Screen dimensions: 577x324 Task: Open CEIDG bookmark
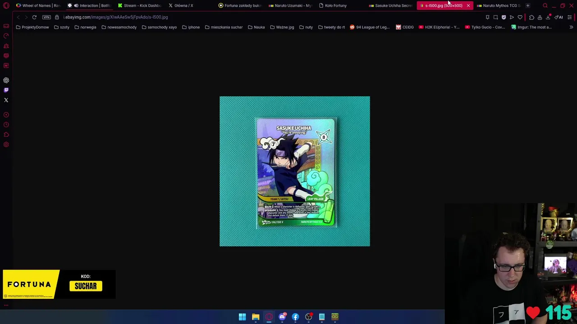(x=405, y=27)
